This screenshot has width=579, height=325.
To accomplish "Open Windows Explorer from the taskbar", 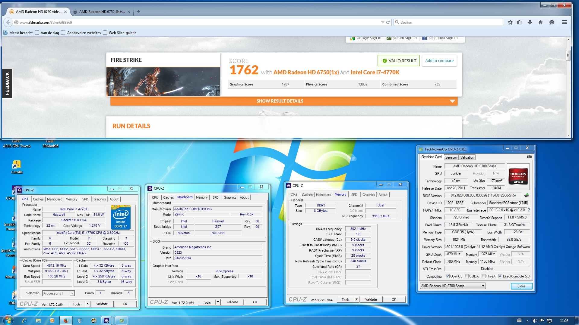I will 38,320.
